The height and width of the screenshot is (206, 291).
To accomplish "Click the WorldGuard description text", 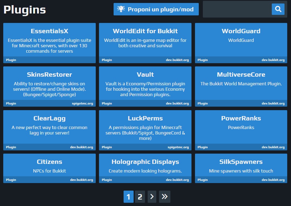I will click(x=241, y=40).
